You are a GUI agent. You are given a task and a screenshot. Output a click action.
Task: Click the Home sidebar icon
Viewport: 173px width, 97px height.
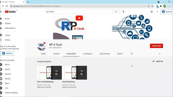coord(1,19)
